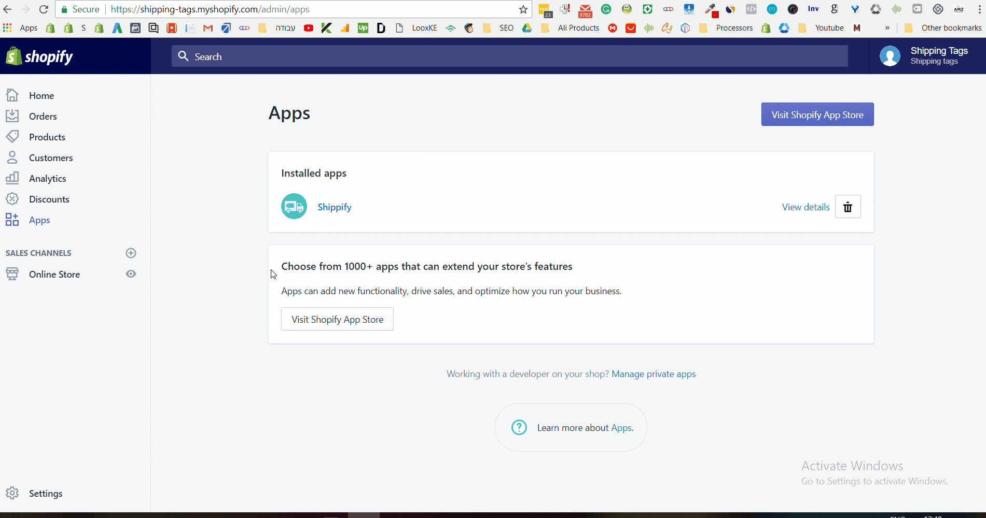Open Settings at sidebar bottom

46,494
